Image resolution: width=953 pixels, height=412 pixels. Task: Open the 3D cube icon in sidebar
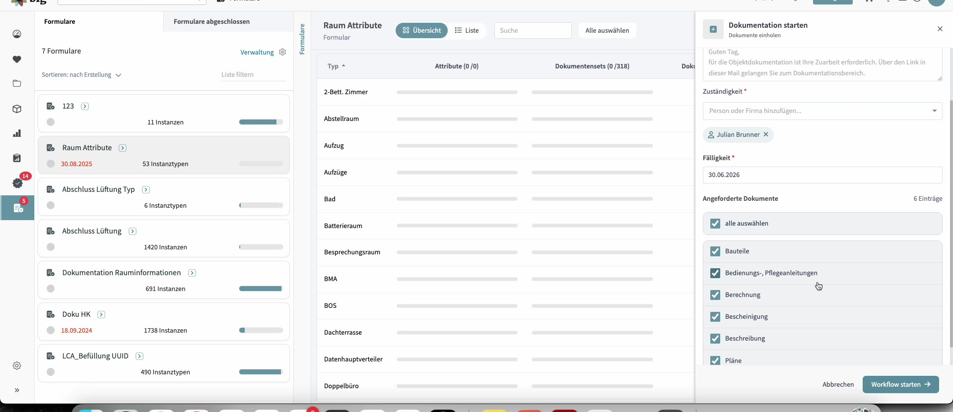(x=17, y=109)
